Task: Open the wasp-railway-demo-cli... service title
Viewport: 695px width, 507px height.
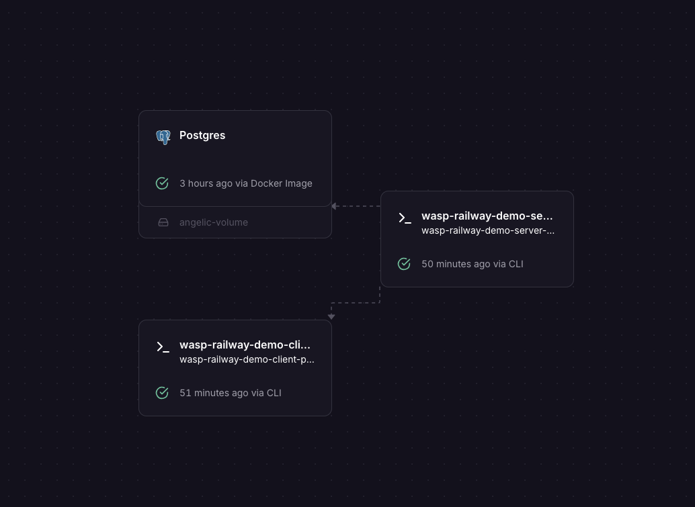Action: 245,345
